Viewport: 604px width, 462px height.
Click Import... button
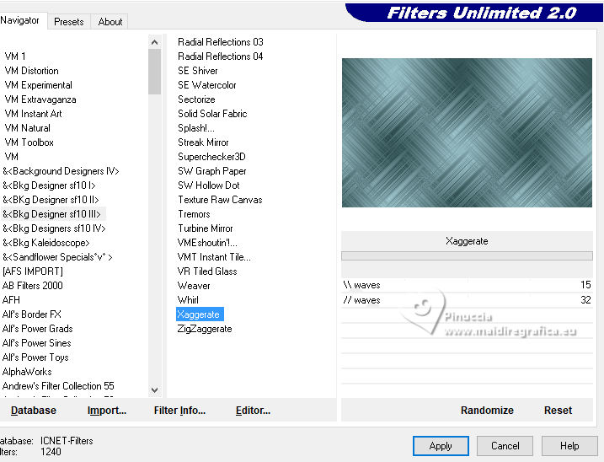click(x=107, y=411)
